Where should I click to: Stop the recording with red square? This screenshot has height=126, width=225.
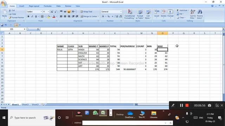[187, 105]
